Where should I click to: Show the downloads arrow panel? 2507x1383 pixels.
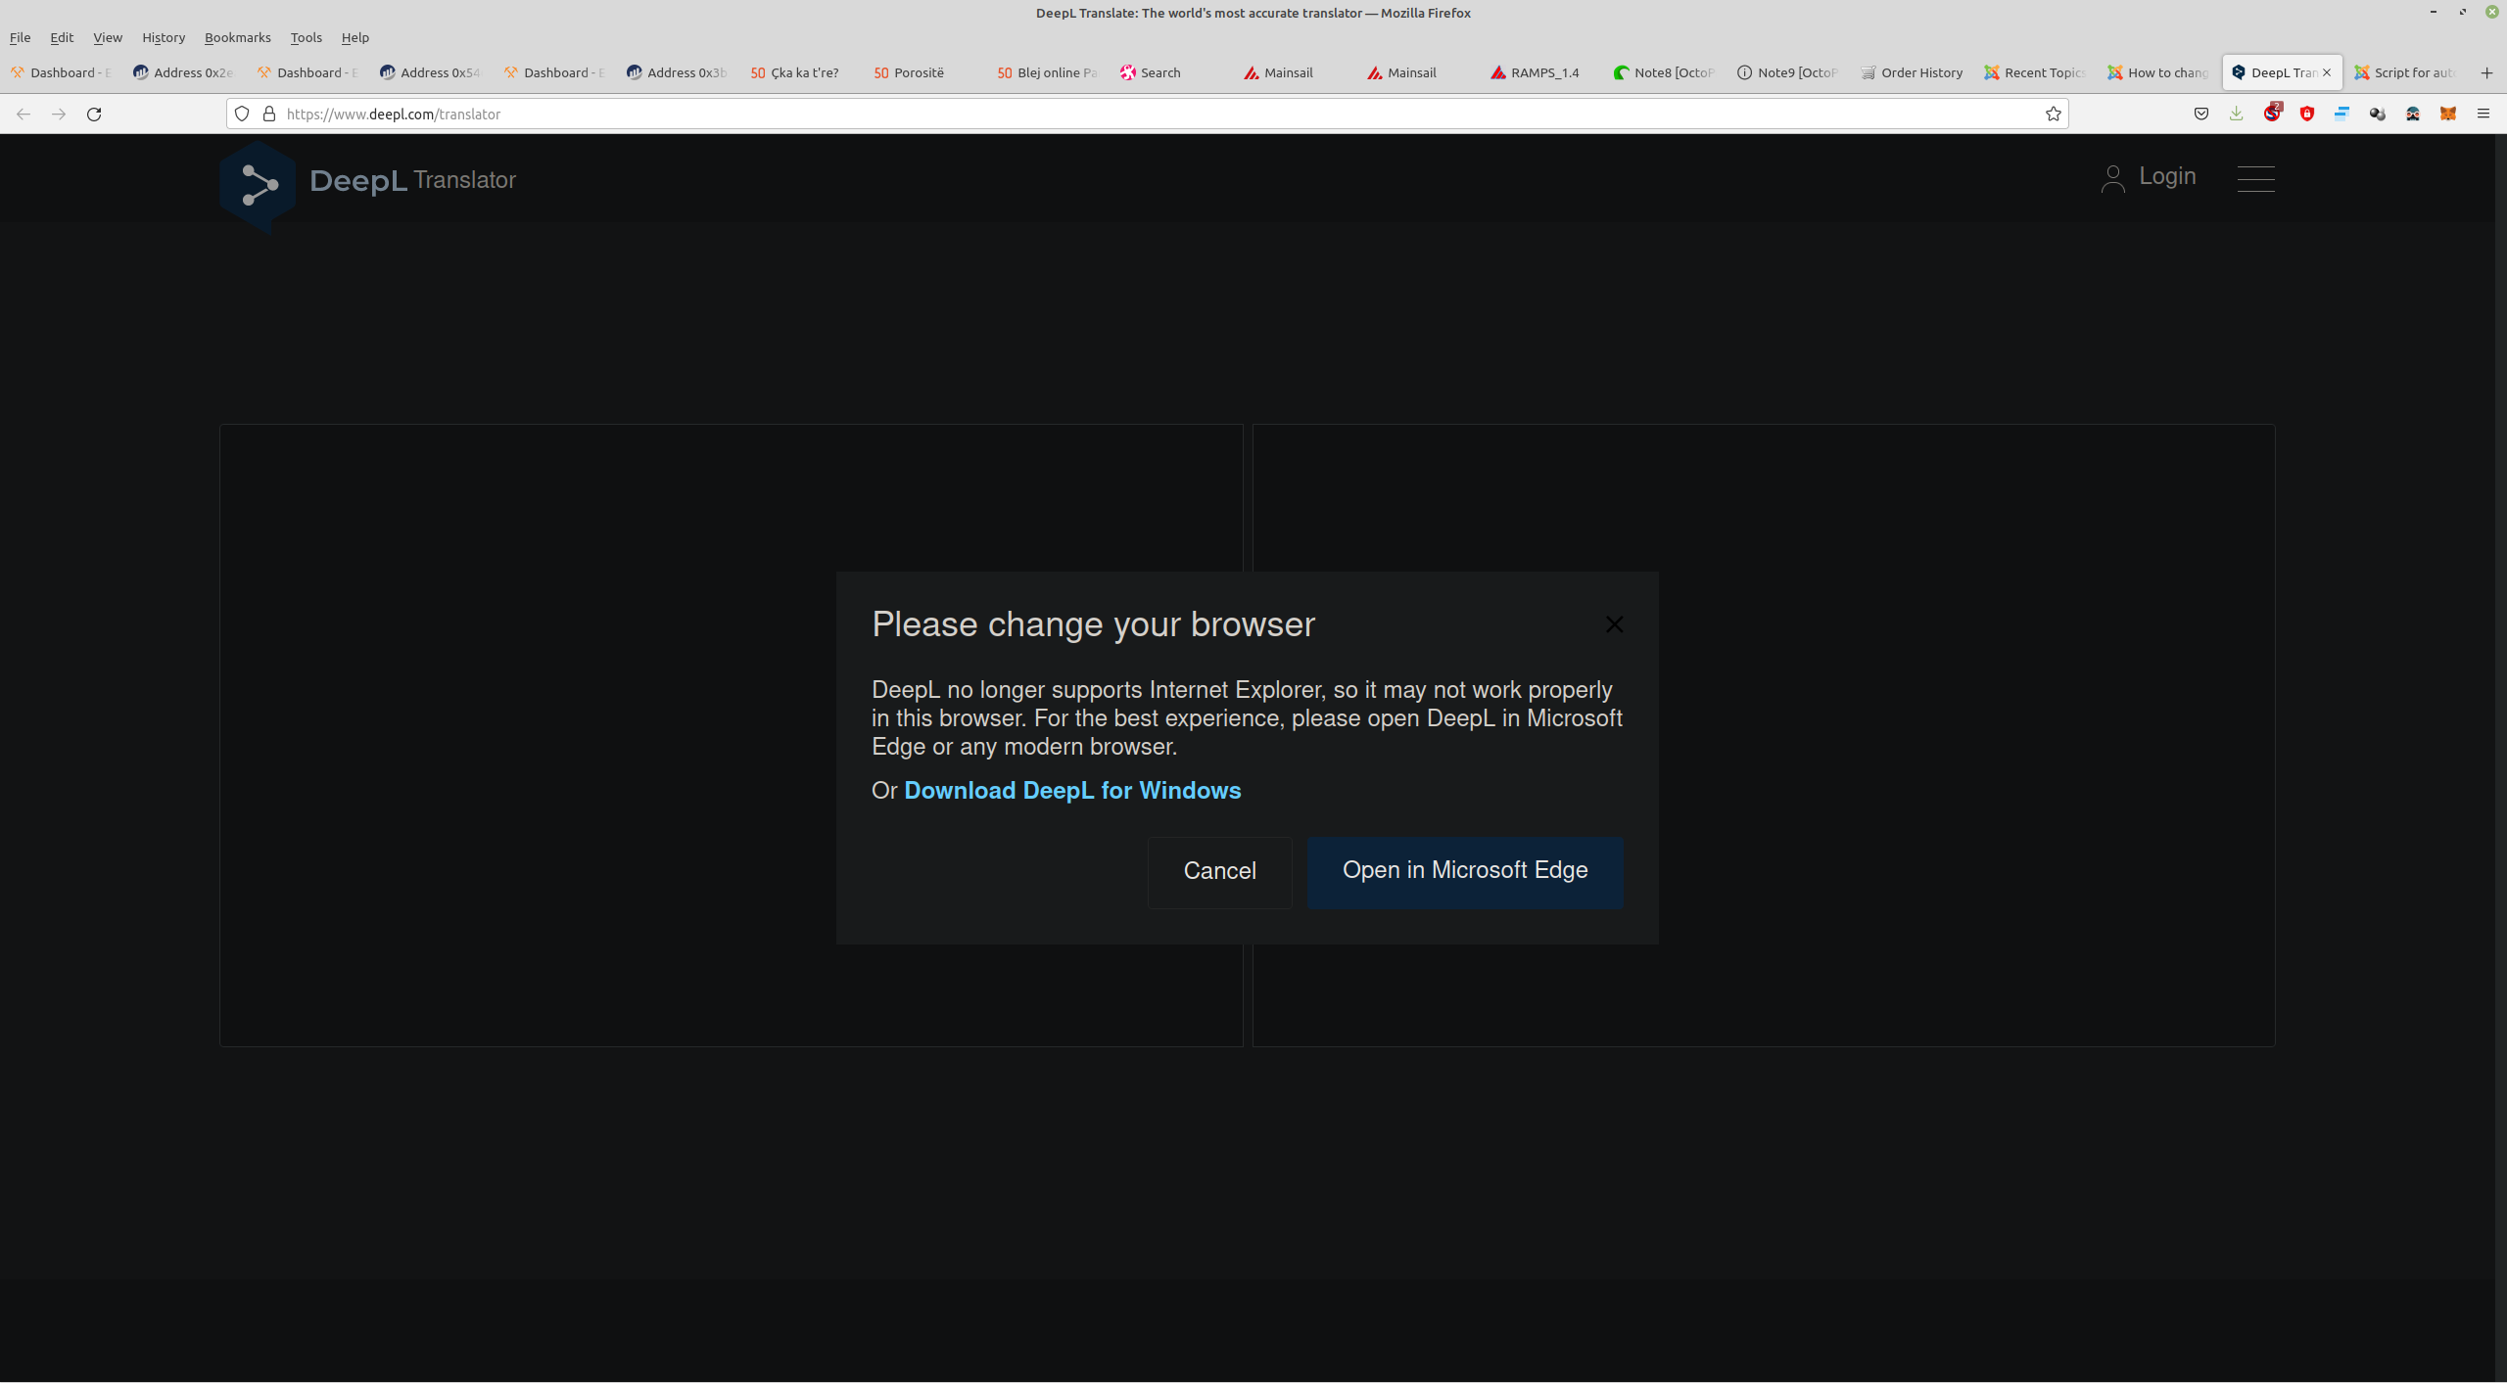coord(2236,114)
